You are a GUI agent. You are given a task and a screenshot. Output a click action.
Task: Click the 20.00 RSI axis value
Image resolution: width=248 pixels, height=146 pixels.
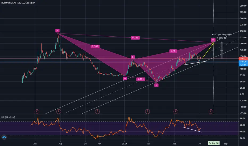coord(243,138)
